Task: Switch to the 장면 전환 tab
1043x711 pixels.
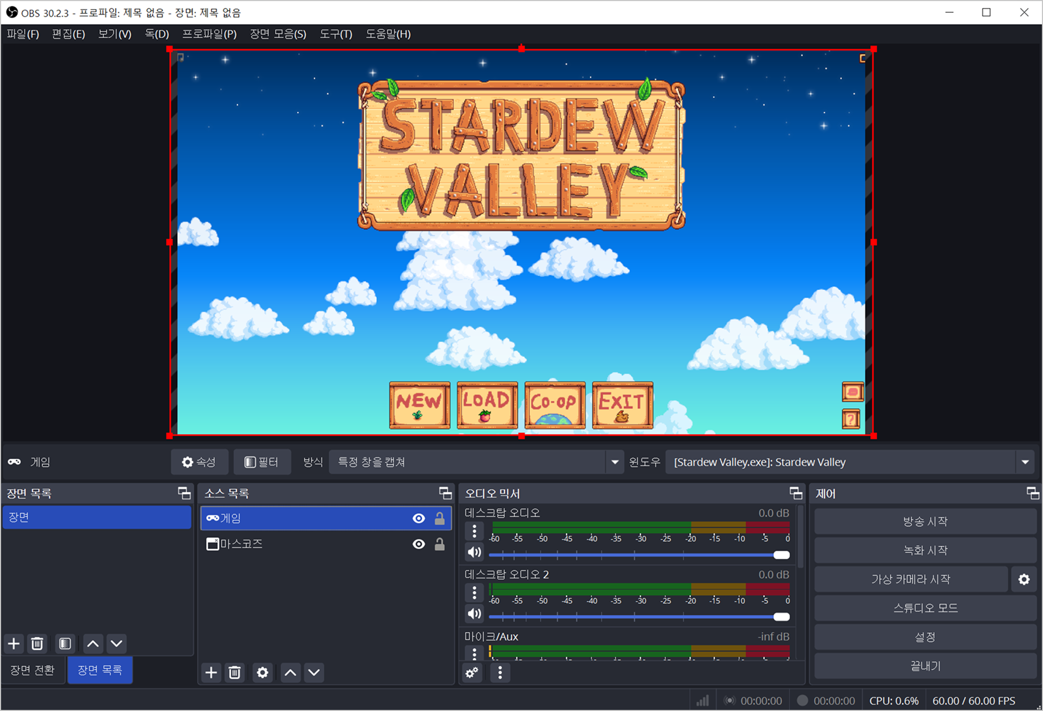Action: [33, 670]
